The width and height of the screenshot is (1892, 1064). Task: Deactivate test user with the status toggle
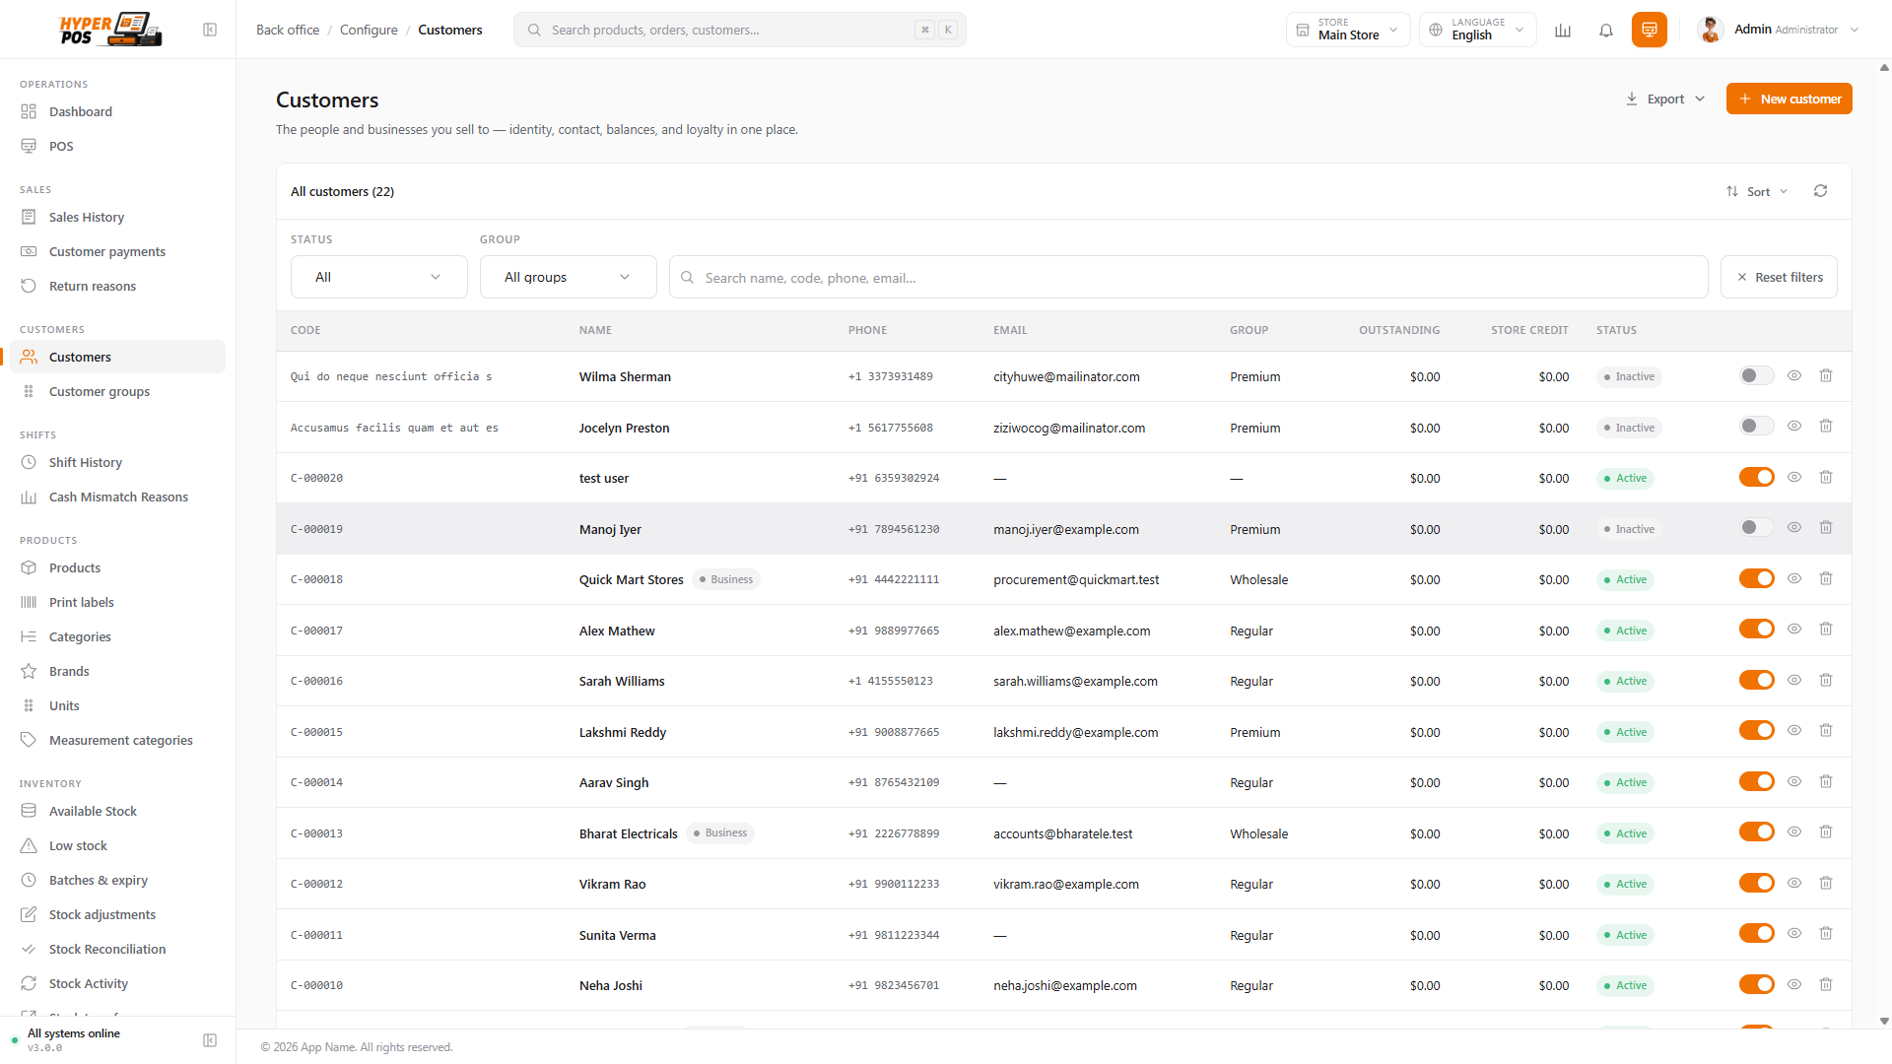point(1756,478)
